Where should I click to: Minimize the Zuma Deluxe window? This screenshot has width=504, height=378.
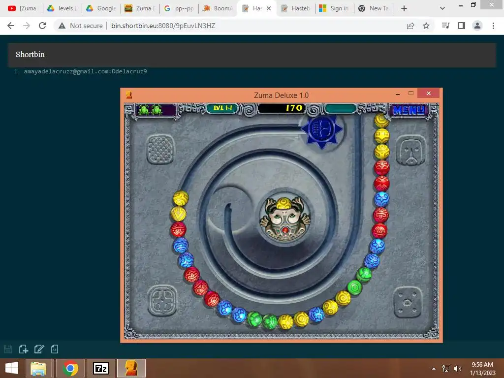click(x=398, y=94)
